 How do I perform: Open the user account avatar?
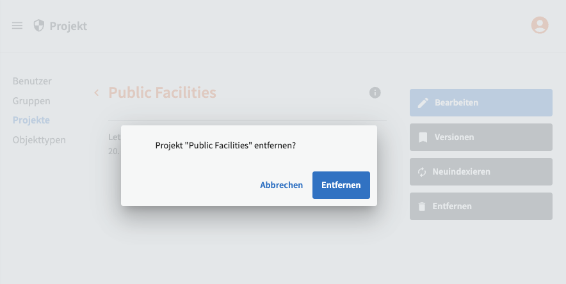[x=540, y=25]
